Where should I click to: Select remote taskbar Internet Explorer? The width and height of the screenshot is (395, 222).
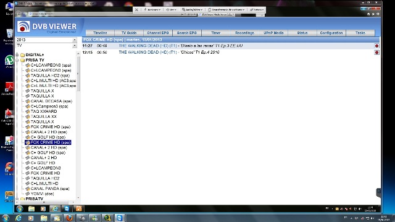(x=55, y=208)
